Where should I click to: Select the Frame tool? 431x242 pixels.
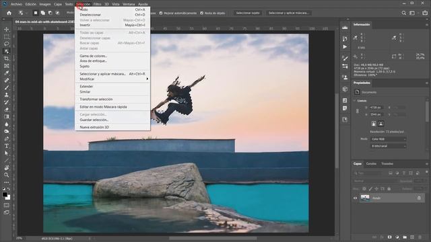coord(6,66)
